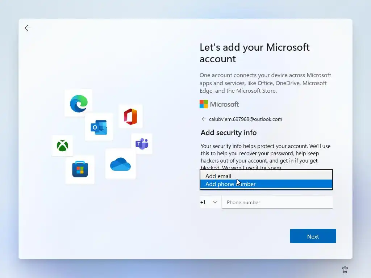
Task: Open the Accessibility icon at bottom right
Action: [x=345, y=269]
